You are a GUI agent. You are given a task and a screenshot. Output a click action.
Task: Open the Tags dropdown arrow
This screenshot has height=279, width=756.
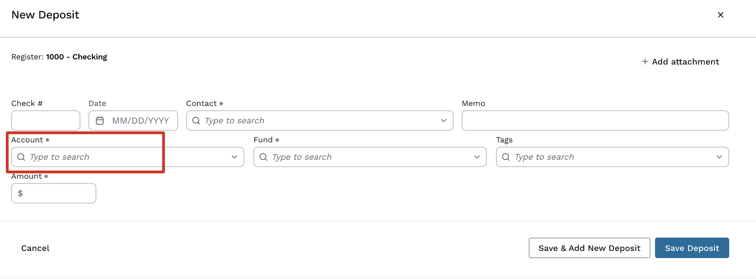coord(719,157)
